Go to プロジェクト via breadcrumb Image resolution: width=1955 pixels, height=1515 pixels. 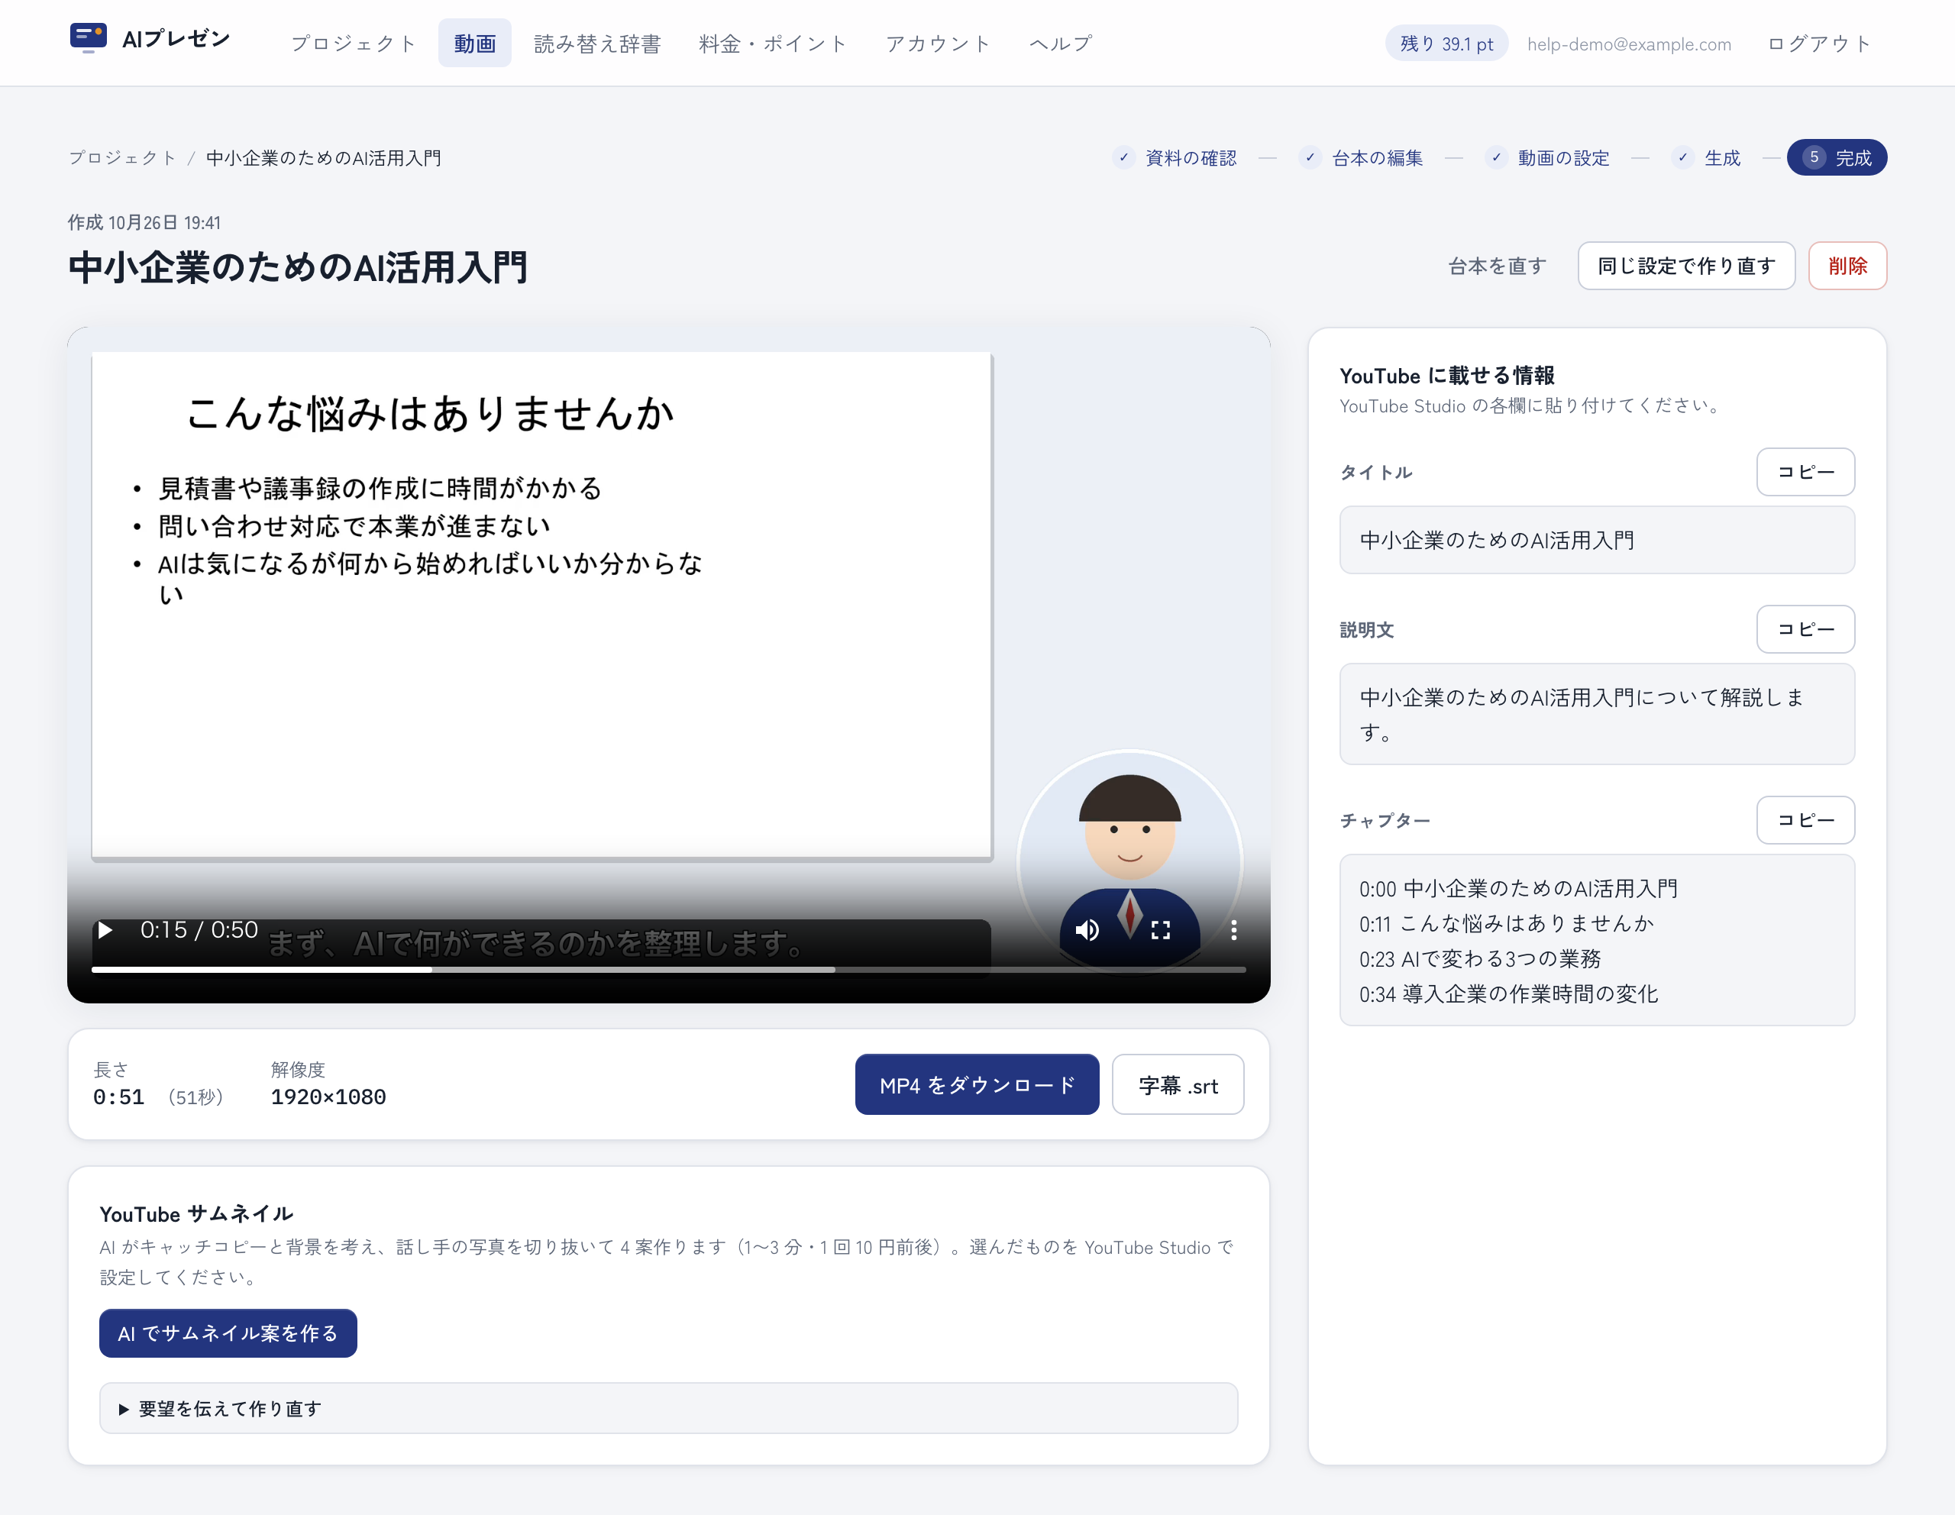[123, 157]
